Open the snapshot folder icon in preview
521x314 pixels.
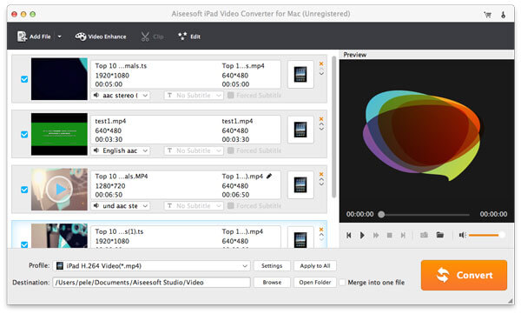(440, 235)
